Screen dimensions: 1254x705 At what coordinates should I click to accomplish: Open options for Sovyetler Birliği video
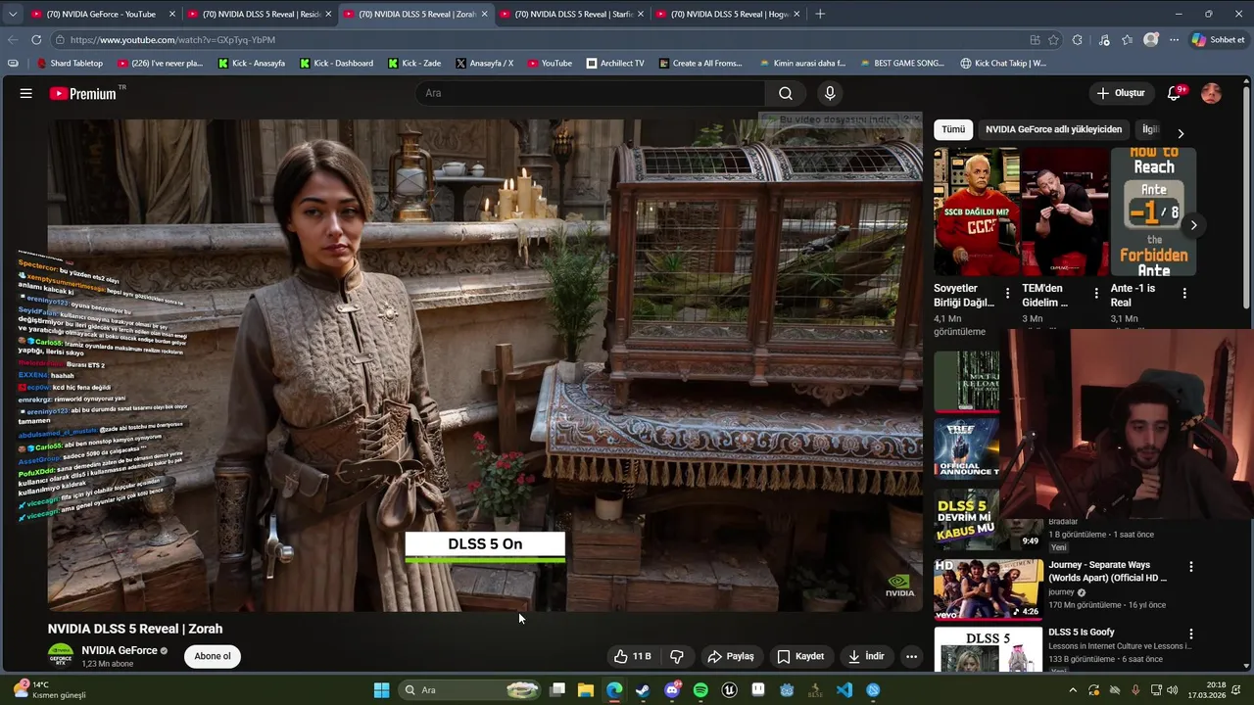click(x=1007, y=293)
